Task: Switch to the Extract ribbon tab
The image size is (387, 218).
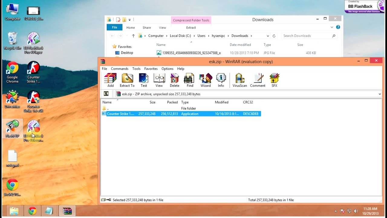Action: point(191,28)
